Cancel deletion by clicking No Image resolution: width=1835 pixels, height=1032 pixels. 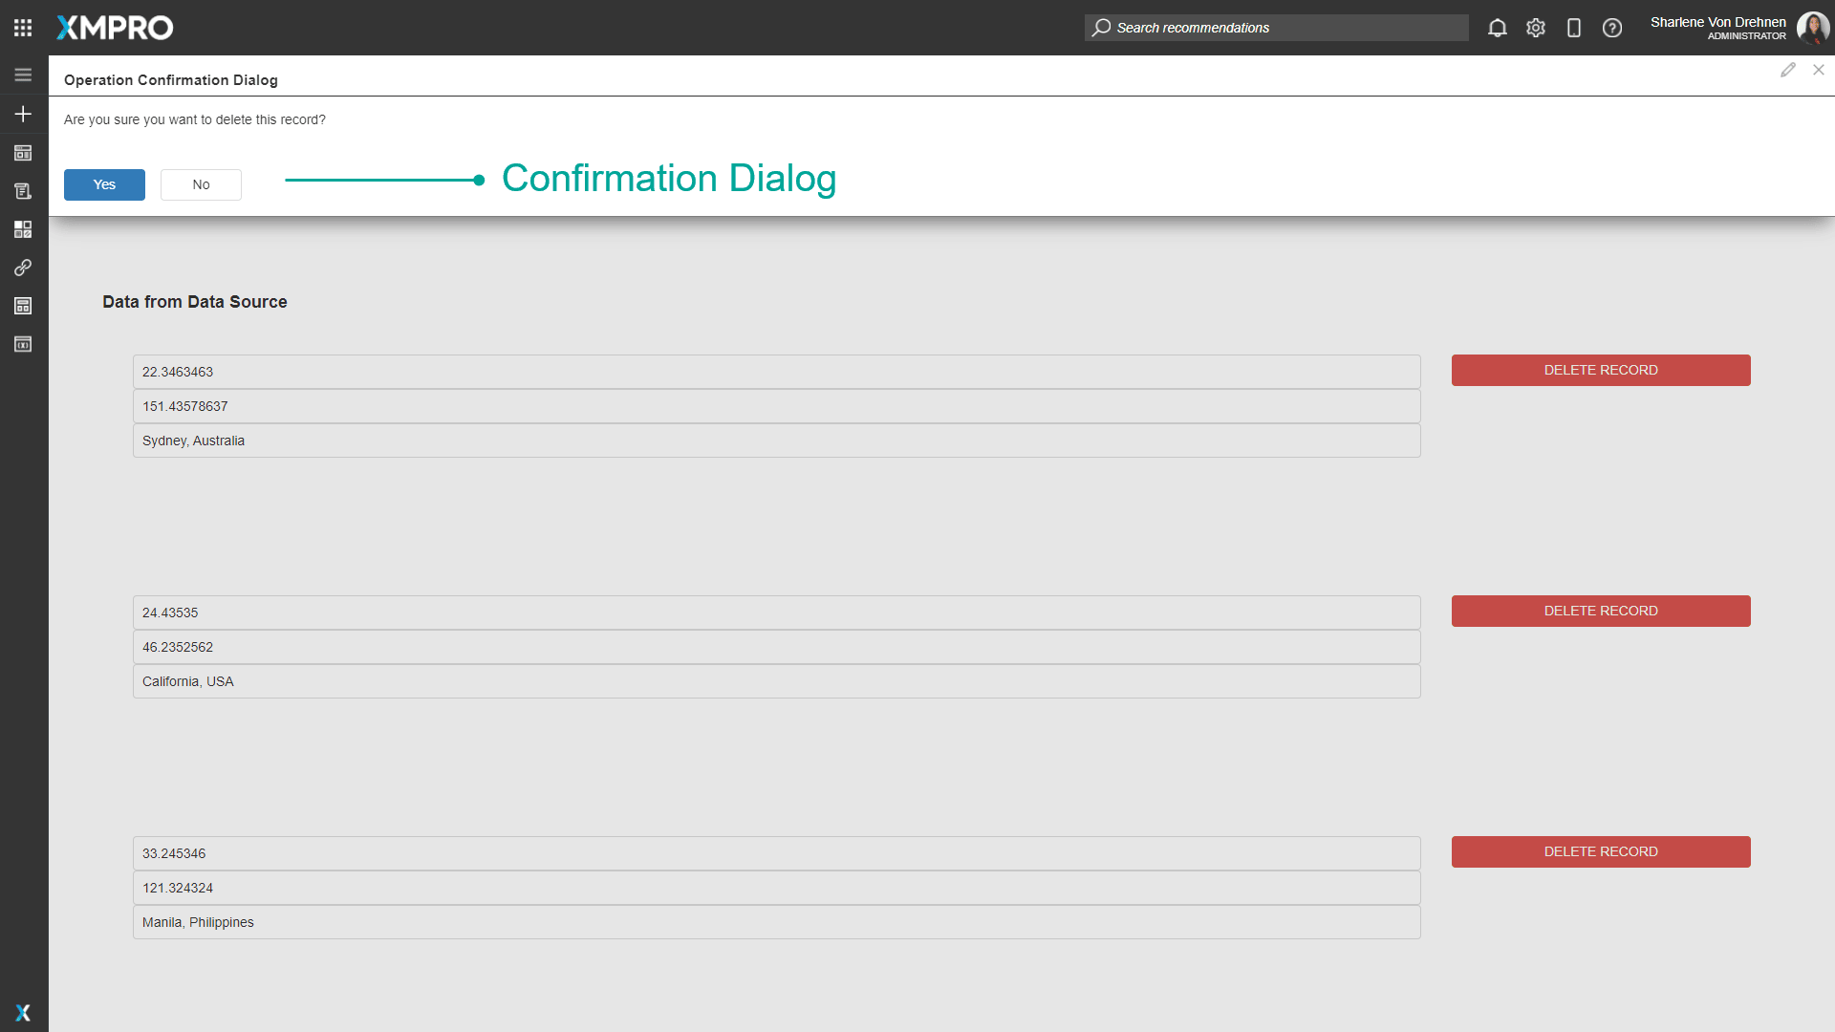(x=201, y=184)
